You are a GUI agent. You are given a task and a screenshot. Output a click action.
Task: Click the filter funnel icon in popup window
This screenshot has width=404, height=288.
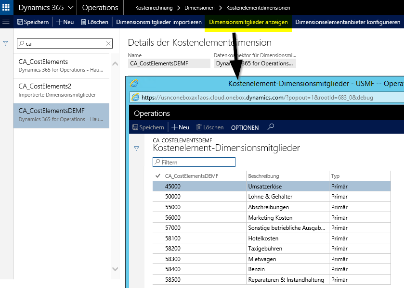point(136,149)
